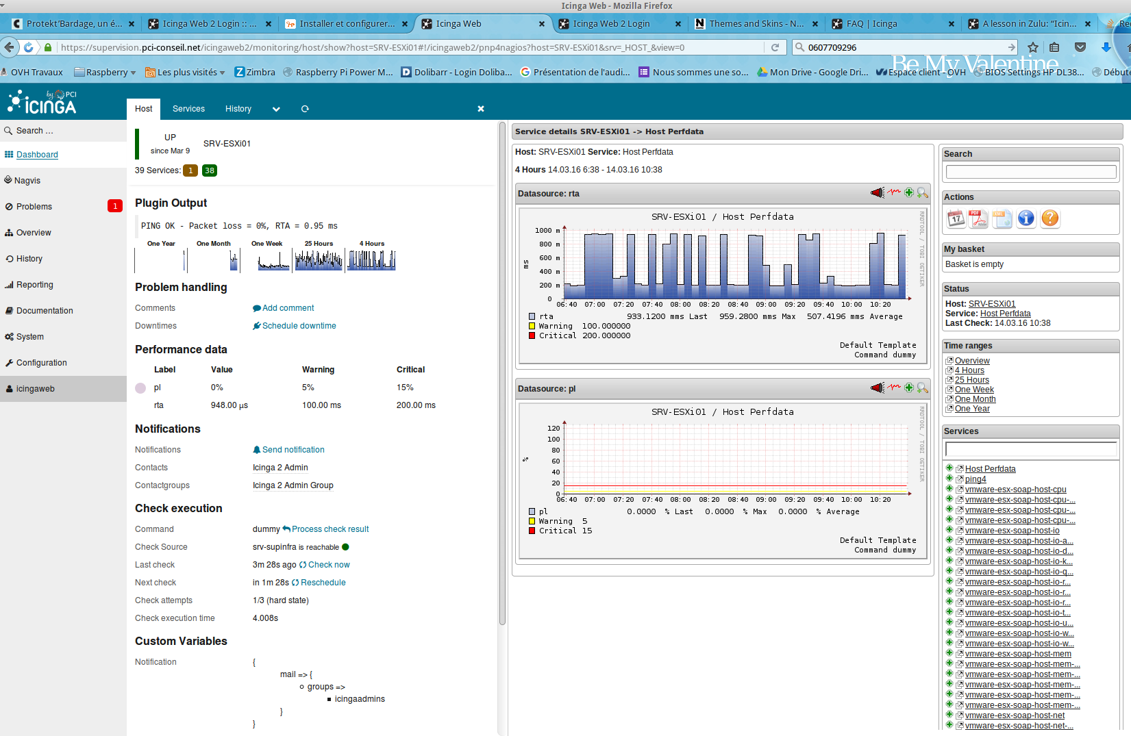Image resolution: width=1131 pixels, height=736 pixels.
Task: Click the pl purple color swatch circle
Action: (x=140, y=388)
